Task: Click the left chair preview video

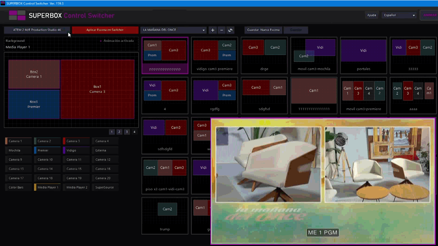Action: coord(268,165)
